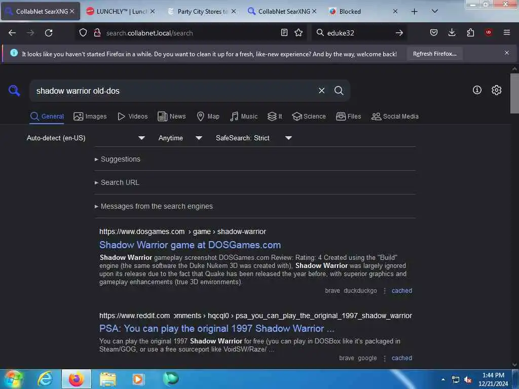
Task: Select the Map search category
Action: click(208, 116)
